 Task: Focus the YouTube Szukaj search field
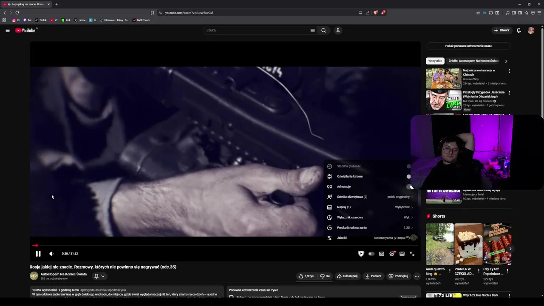tap(257, 30)
